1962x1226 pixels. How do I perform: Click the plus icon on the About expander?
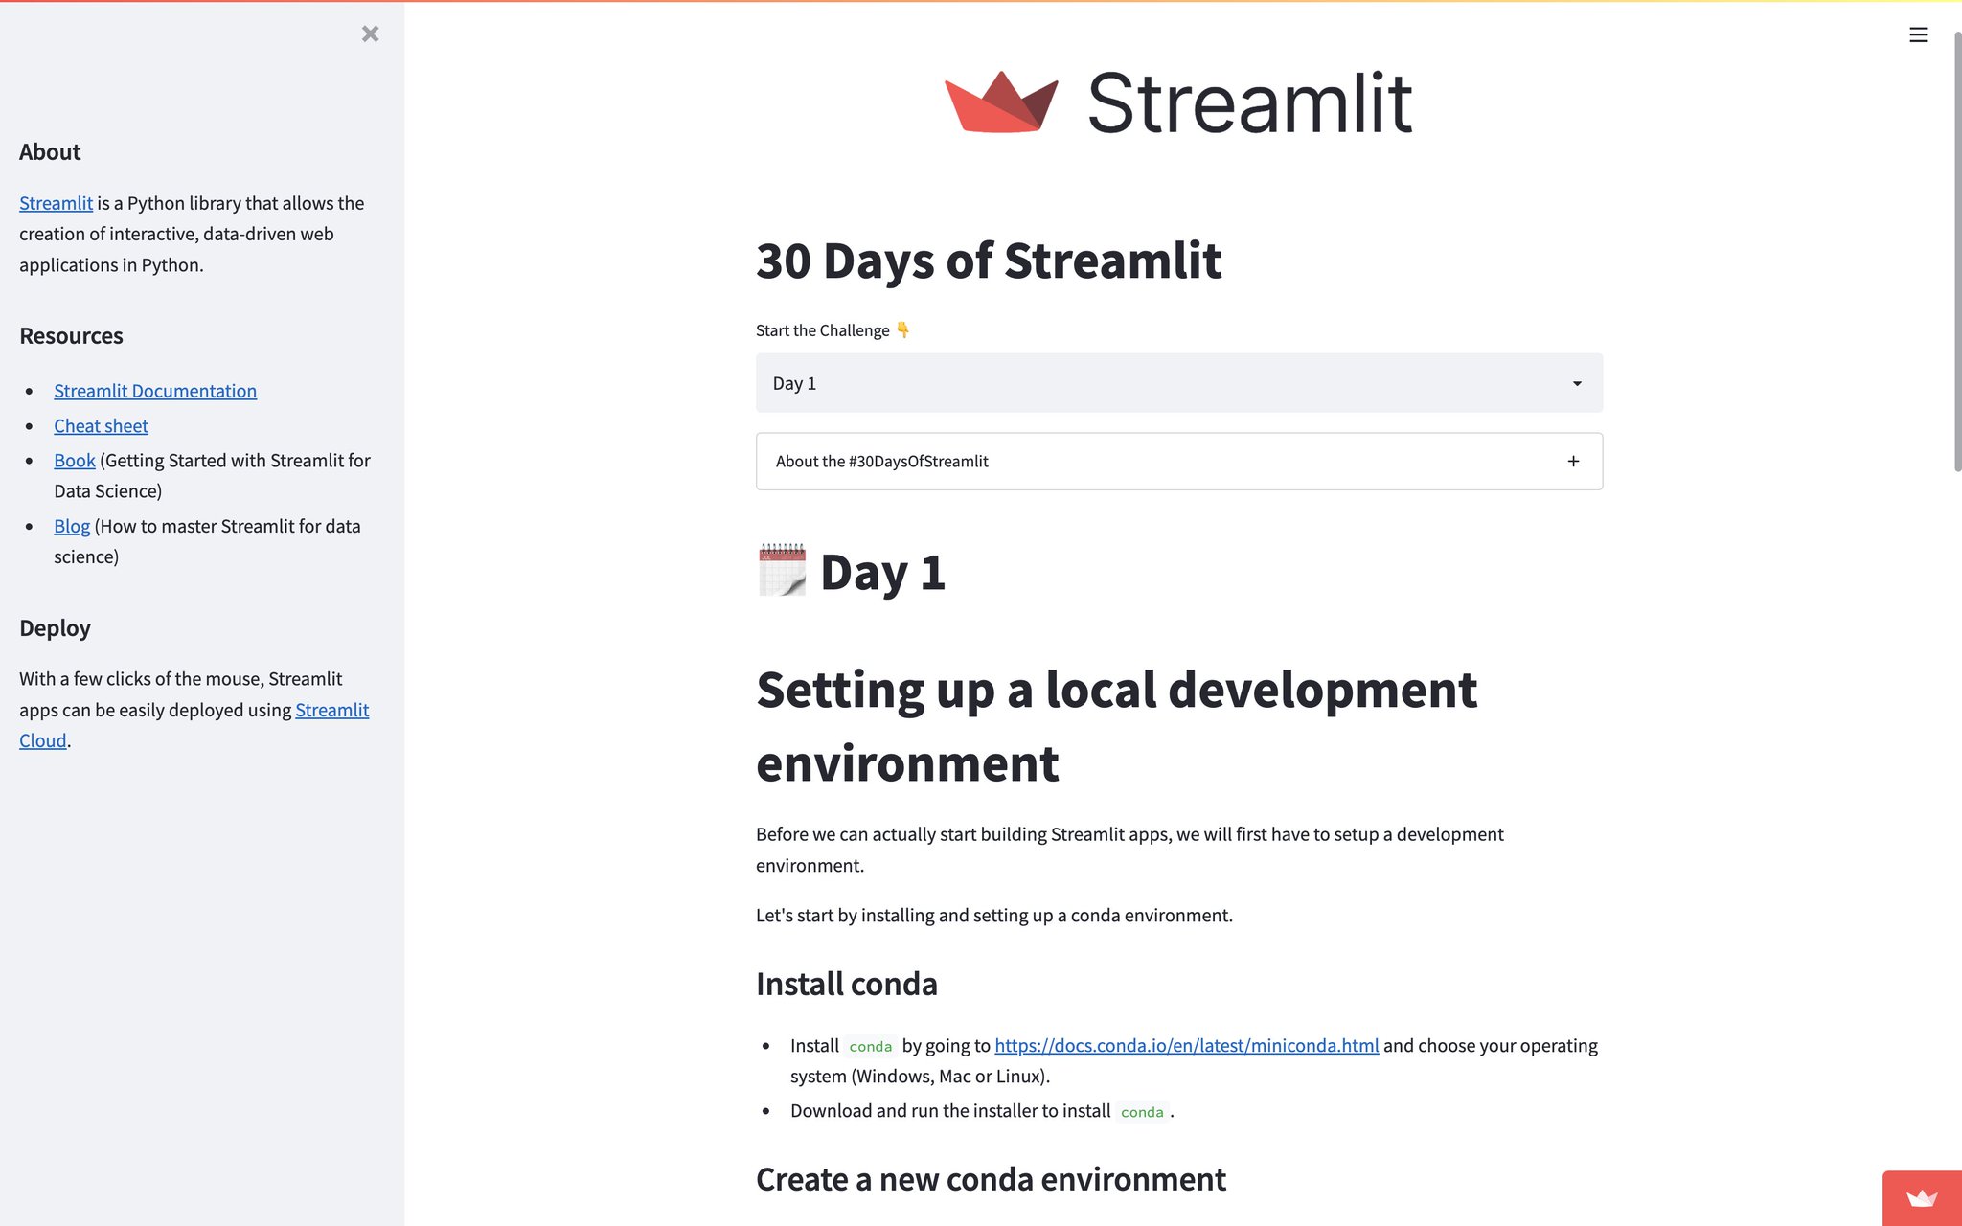tap(1573, 462)
